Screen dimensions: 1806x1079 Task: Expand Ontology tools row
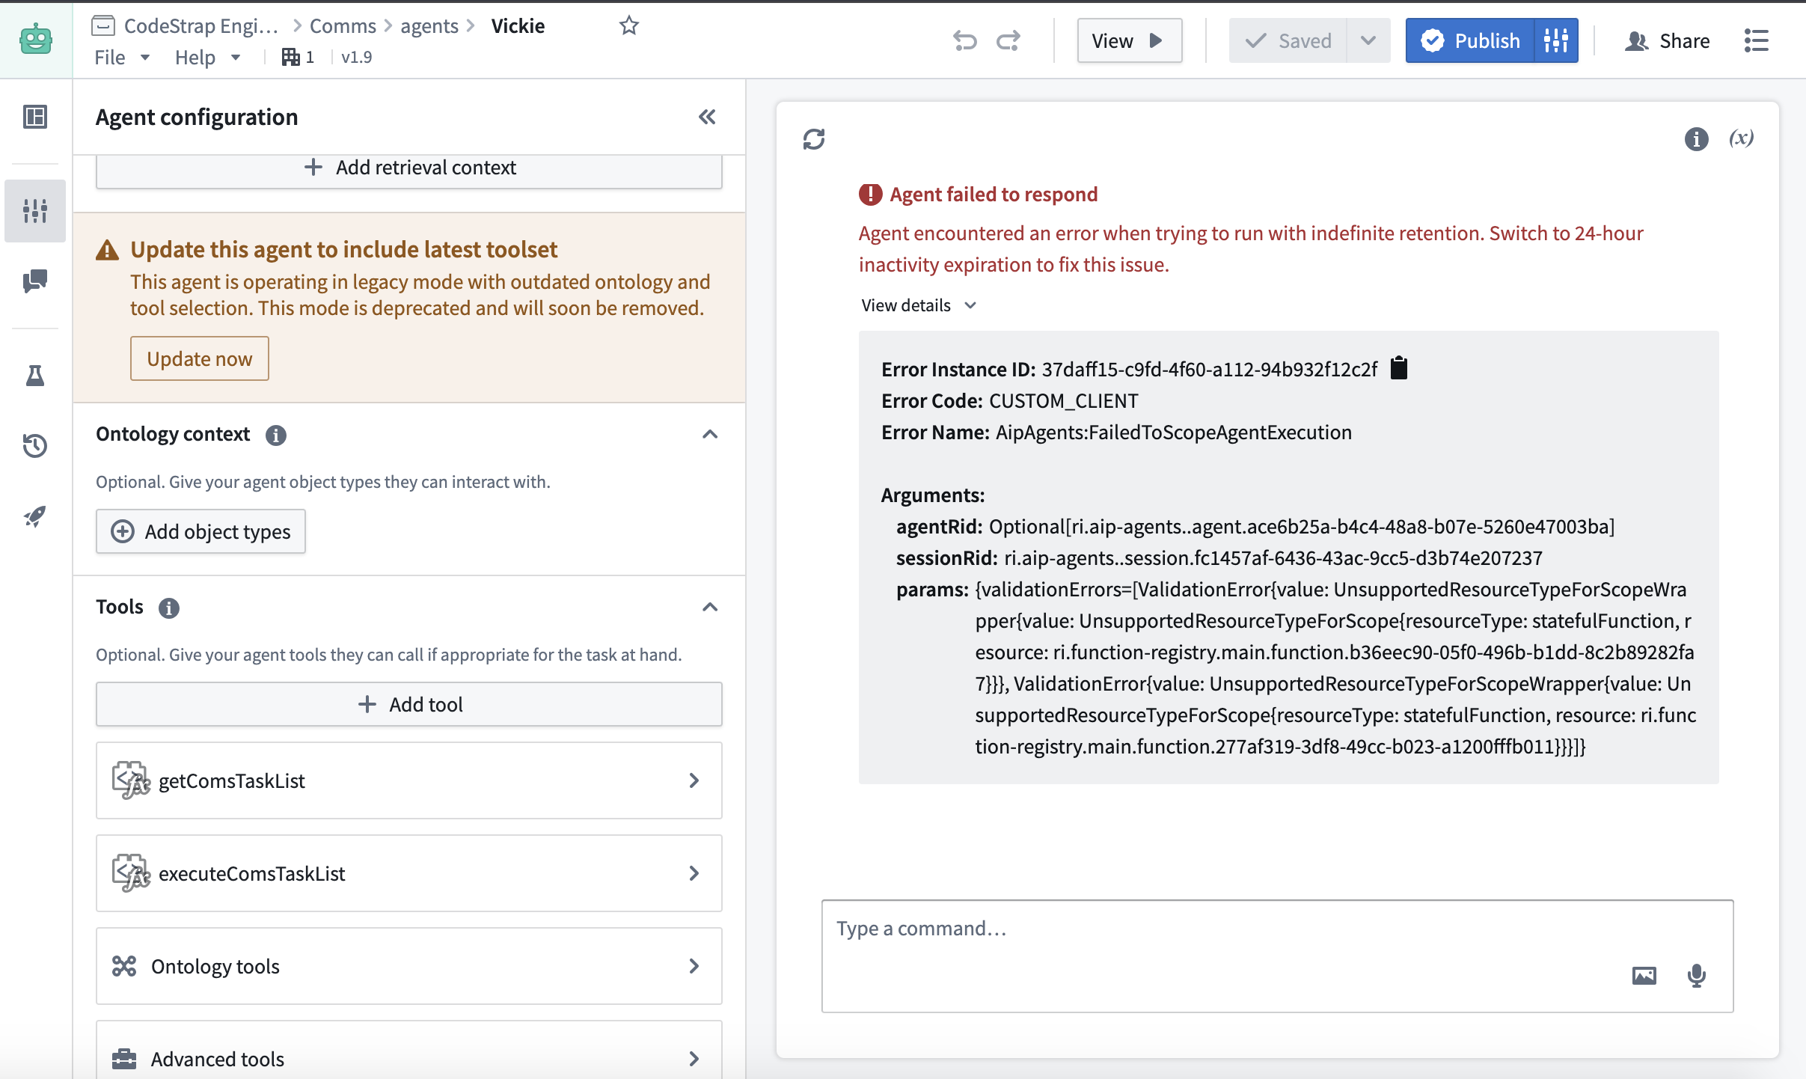click(408, 966)
